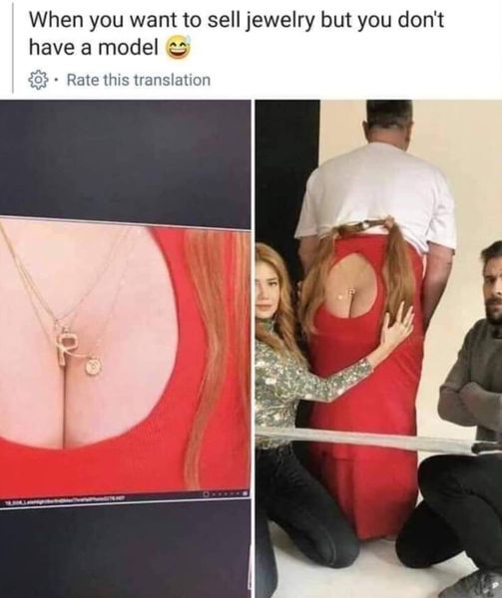Open the left photo of the necklace close-up
This screenshot has height=598, width=502.
coord(125,349)
